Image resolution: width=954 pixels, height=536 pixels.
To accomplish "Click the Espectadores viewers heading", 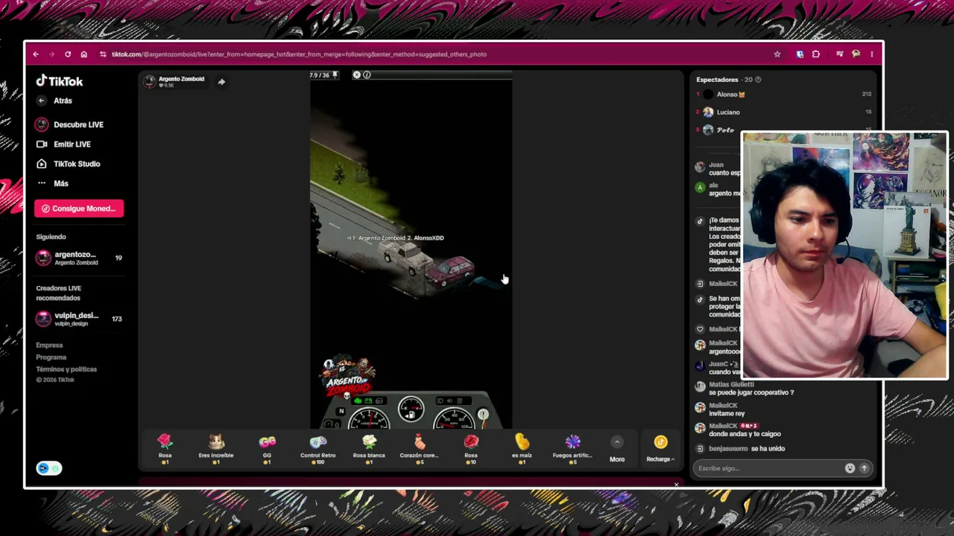I will [x=717, y=80].
